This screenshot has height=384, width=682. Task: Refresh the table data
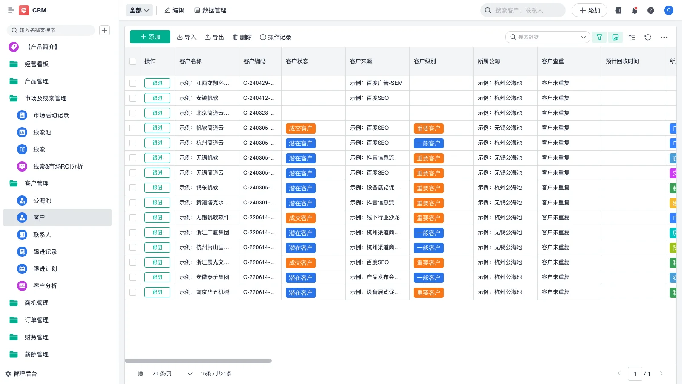(648, 37)
